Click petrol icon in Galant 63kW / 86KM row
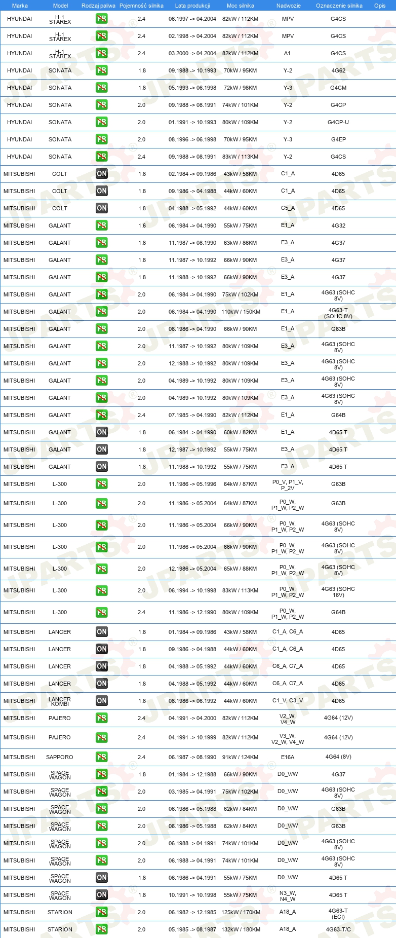 point(101,243)
